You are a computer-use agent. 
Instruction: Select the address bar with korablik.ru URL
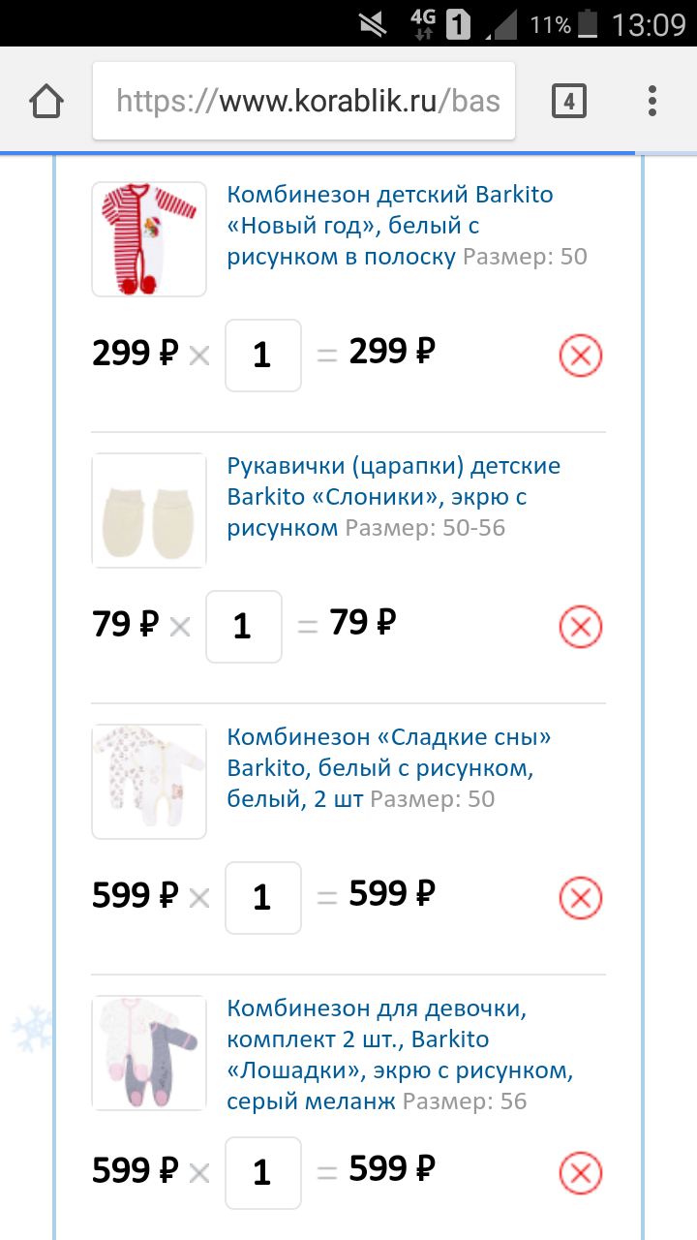[304, 101]
